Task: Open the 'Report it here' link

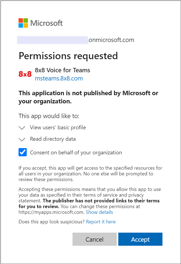Action: tap(101, 222)
